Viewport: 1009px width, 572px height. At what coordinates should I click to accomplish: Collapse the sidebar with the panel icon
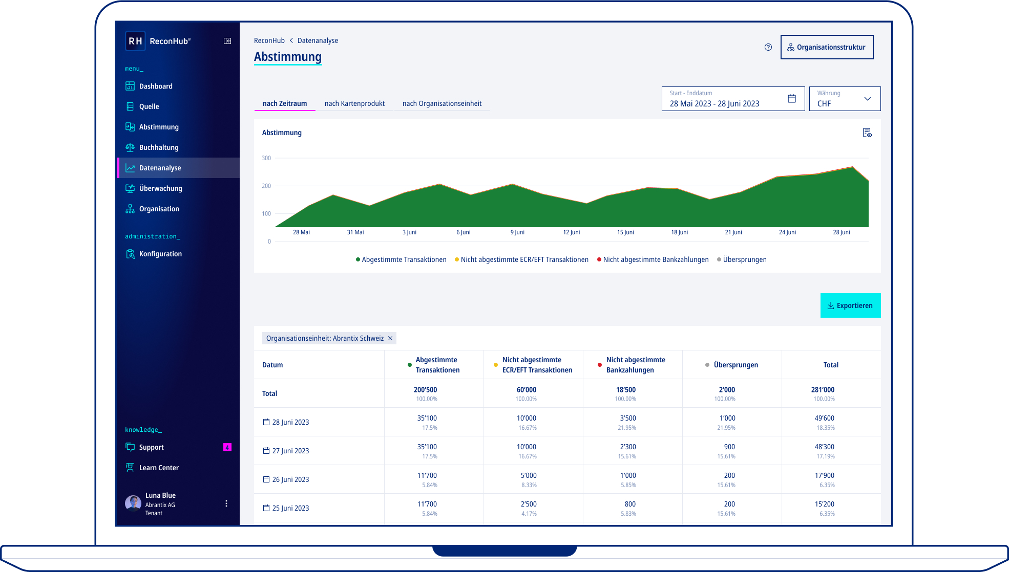coord(227,41)
